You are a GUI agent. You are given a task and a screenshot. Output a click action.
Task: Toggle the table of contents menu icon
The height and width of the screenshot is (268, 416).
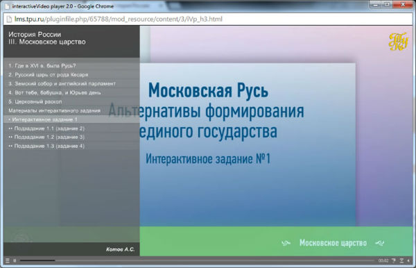(x=8, y=261)
